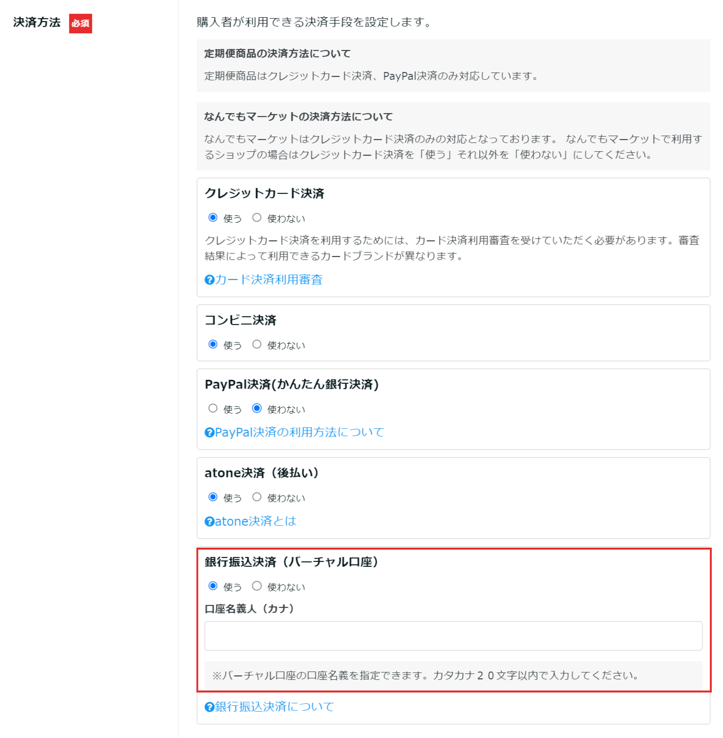Click the question icon beside 銀行振込決済について
This screenshot has width=723, height=738.
coord(209,707)
